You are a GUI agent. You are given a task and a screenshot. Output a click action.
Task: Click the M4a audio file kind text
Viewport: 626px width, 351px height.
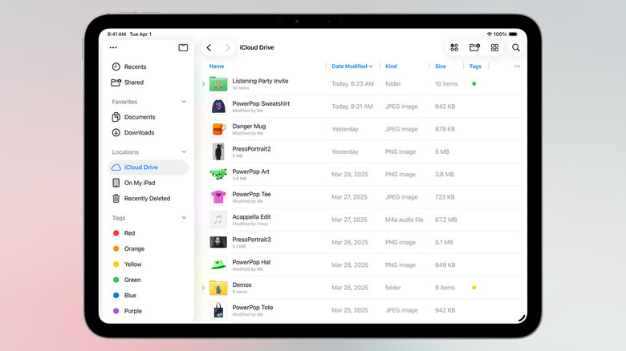(x=404, y=220)
